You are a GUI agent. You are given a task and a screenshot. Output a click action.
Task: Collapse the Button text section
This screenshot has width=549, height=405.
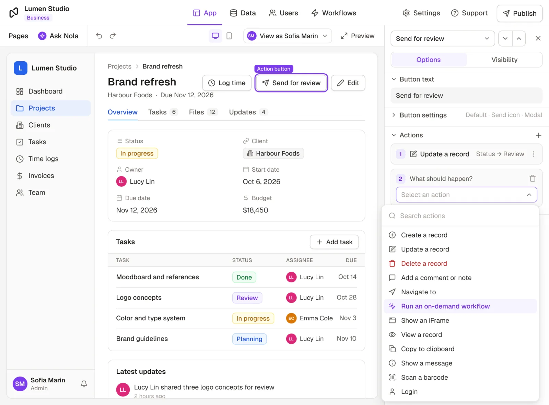(x=394, y=79)
